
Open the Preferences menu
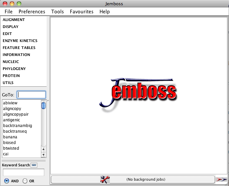coord(32,12)
